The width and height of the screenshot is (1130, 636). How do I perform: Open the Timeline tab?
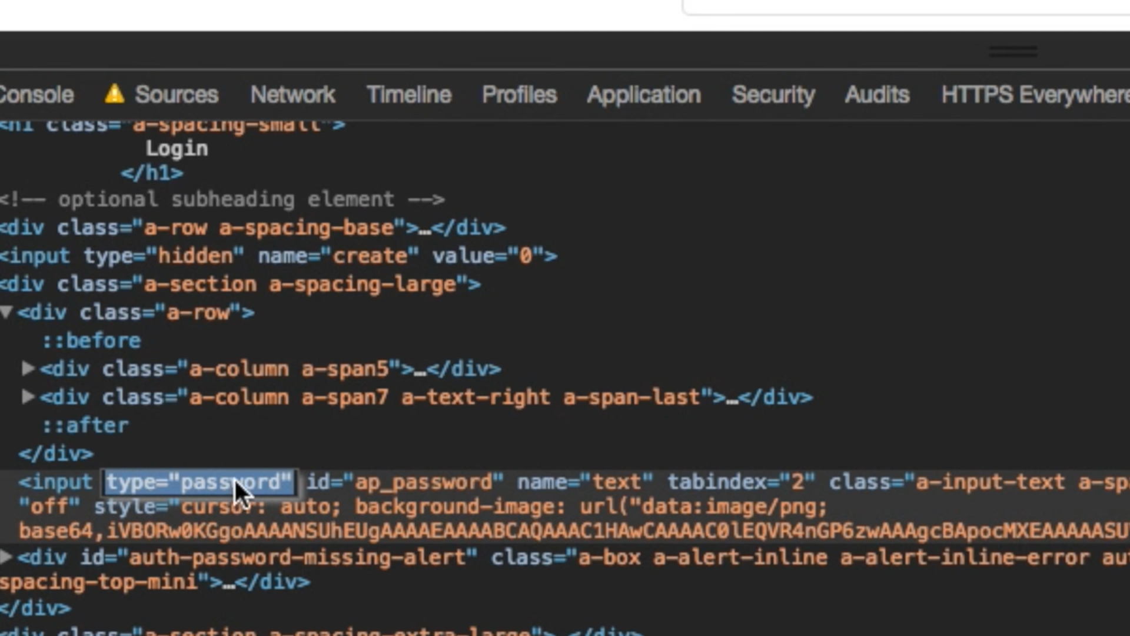point(409,95)
